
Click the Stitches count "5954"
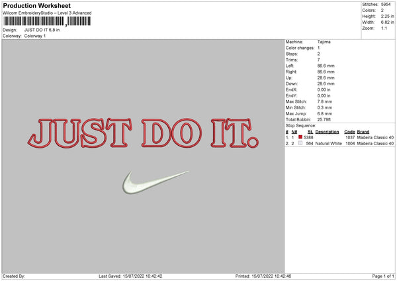click(x=386, y=5)
